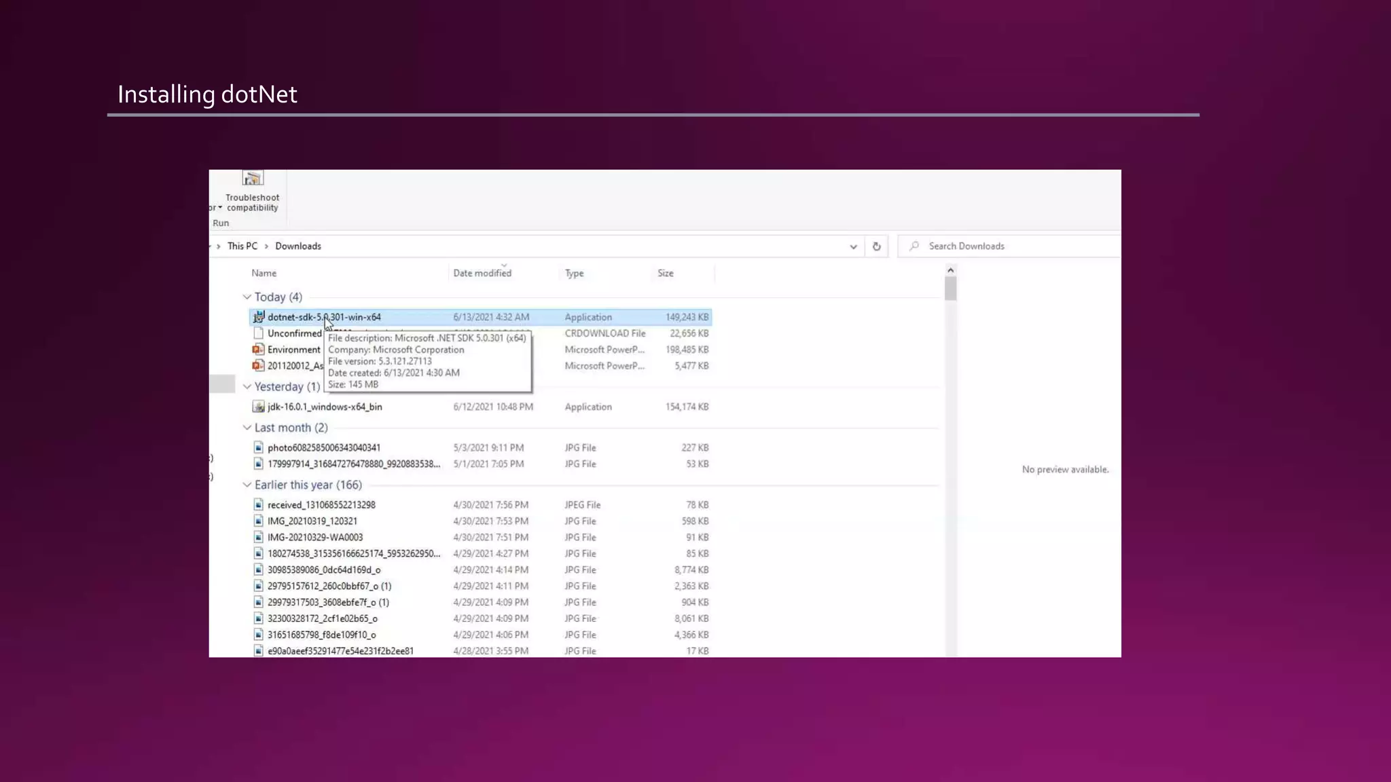Click the refresh button beside address bar
Screen dimensions: 1391x782
(x=876, y=246)
